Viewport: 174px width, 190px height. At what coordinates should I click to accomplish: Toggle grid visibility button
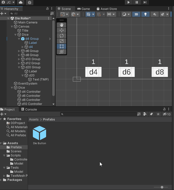point(88,14)
